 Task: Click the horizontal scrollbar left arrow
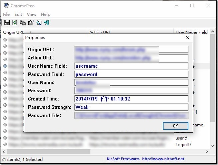click(4, 152)
